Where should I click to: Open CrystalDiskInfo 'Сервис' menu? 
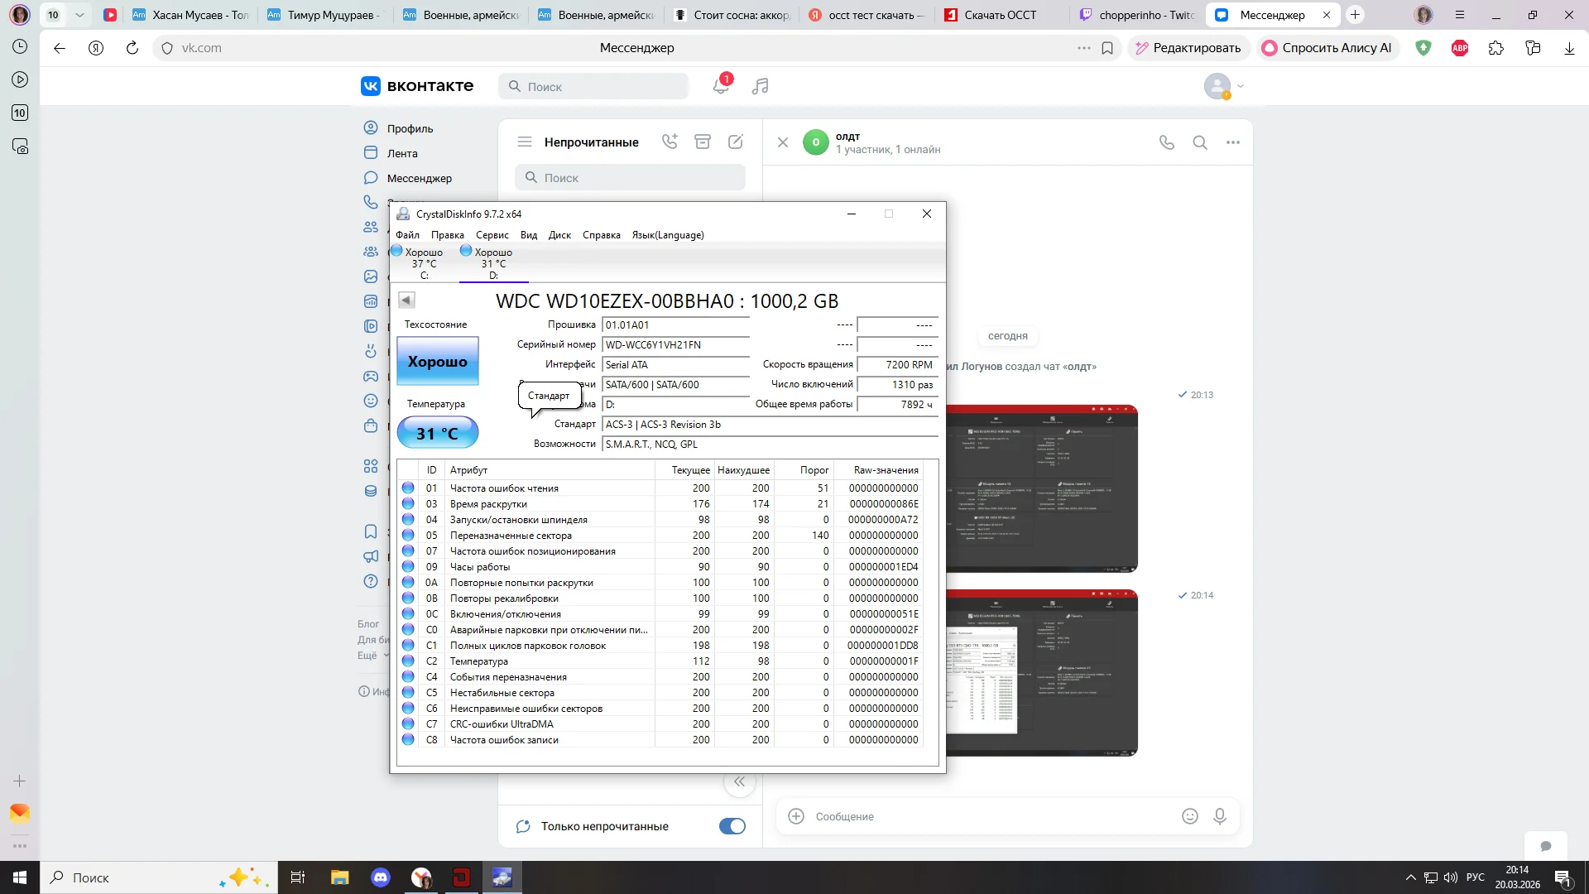(x=492, y=235)
